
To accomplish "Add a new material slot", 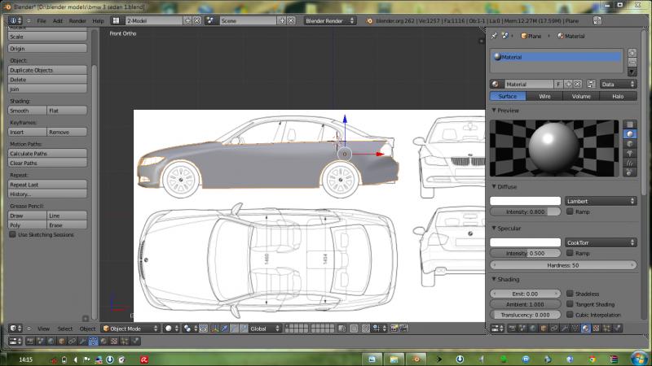I will click(632, 52).
